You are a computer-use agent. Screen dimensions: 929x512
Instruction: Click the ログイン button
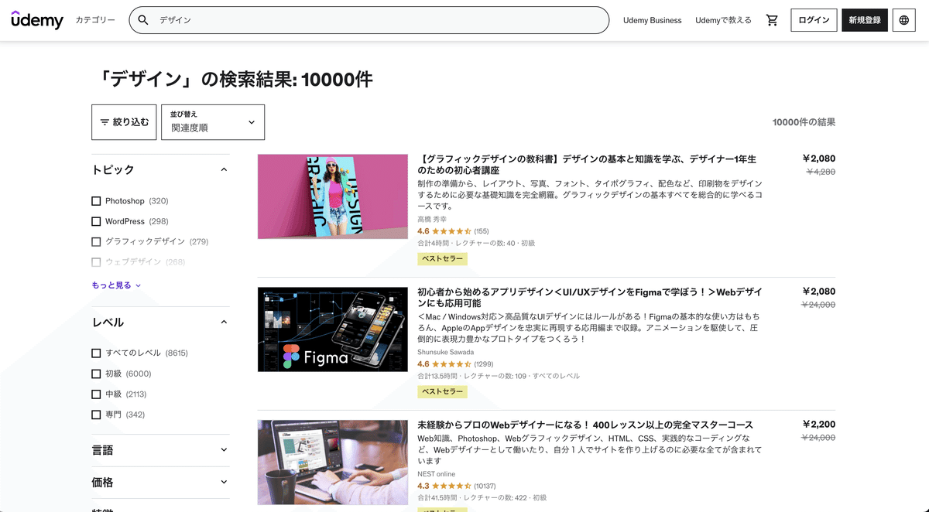click(814, 20)
